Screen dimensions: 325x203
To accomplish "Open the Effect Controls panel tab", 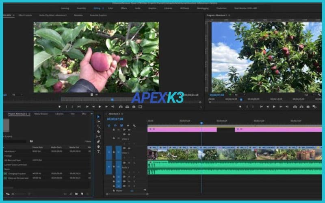I will click(25, 15).
